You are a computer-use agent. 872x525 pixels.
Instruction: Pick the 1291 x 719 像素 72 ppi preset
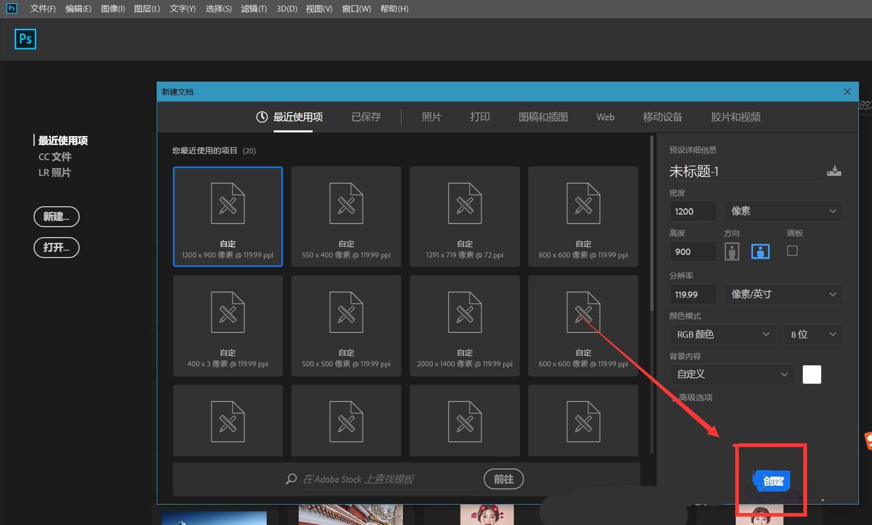(x=465, y=217)
